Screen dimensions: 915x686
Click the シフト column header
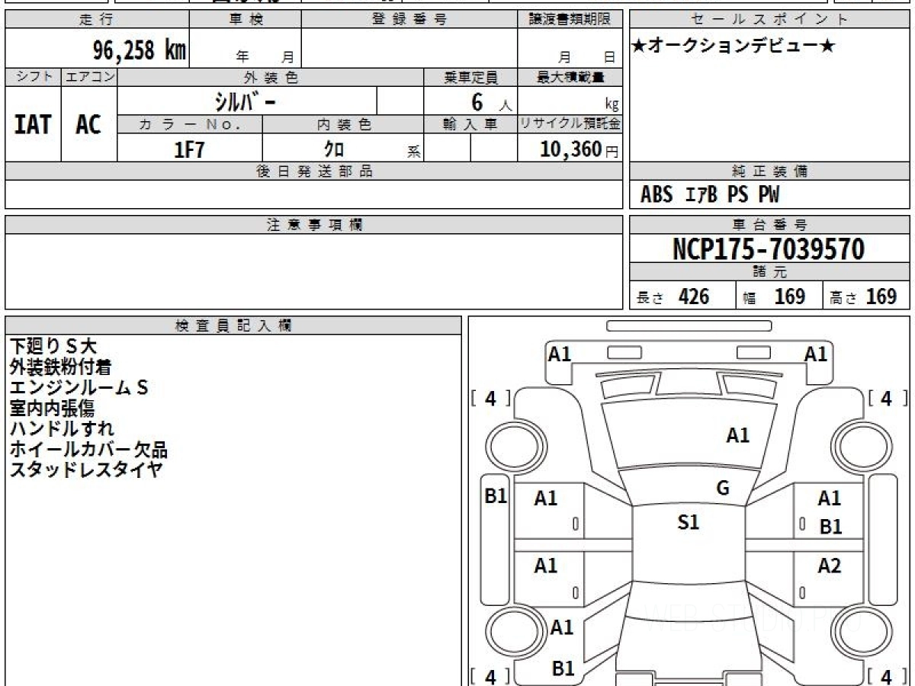[33, 77]
